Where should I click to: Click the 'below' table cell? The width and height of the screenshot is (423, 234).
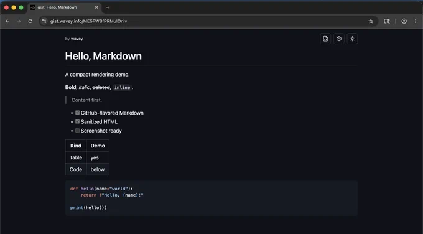pos(98,169)
